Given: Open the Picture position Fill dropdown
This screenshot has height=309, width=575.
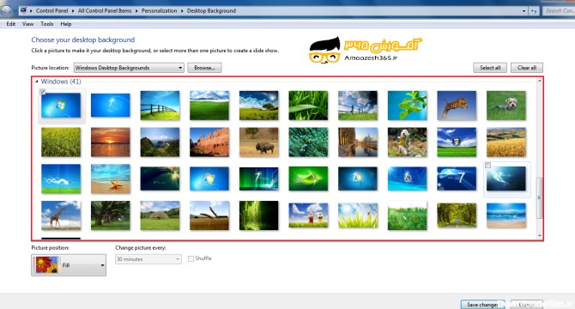Looking at the screenshot, I should (x=69, y=265).
